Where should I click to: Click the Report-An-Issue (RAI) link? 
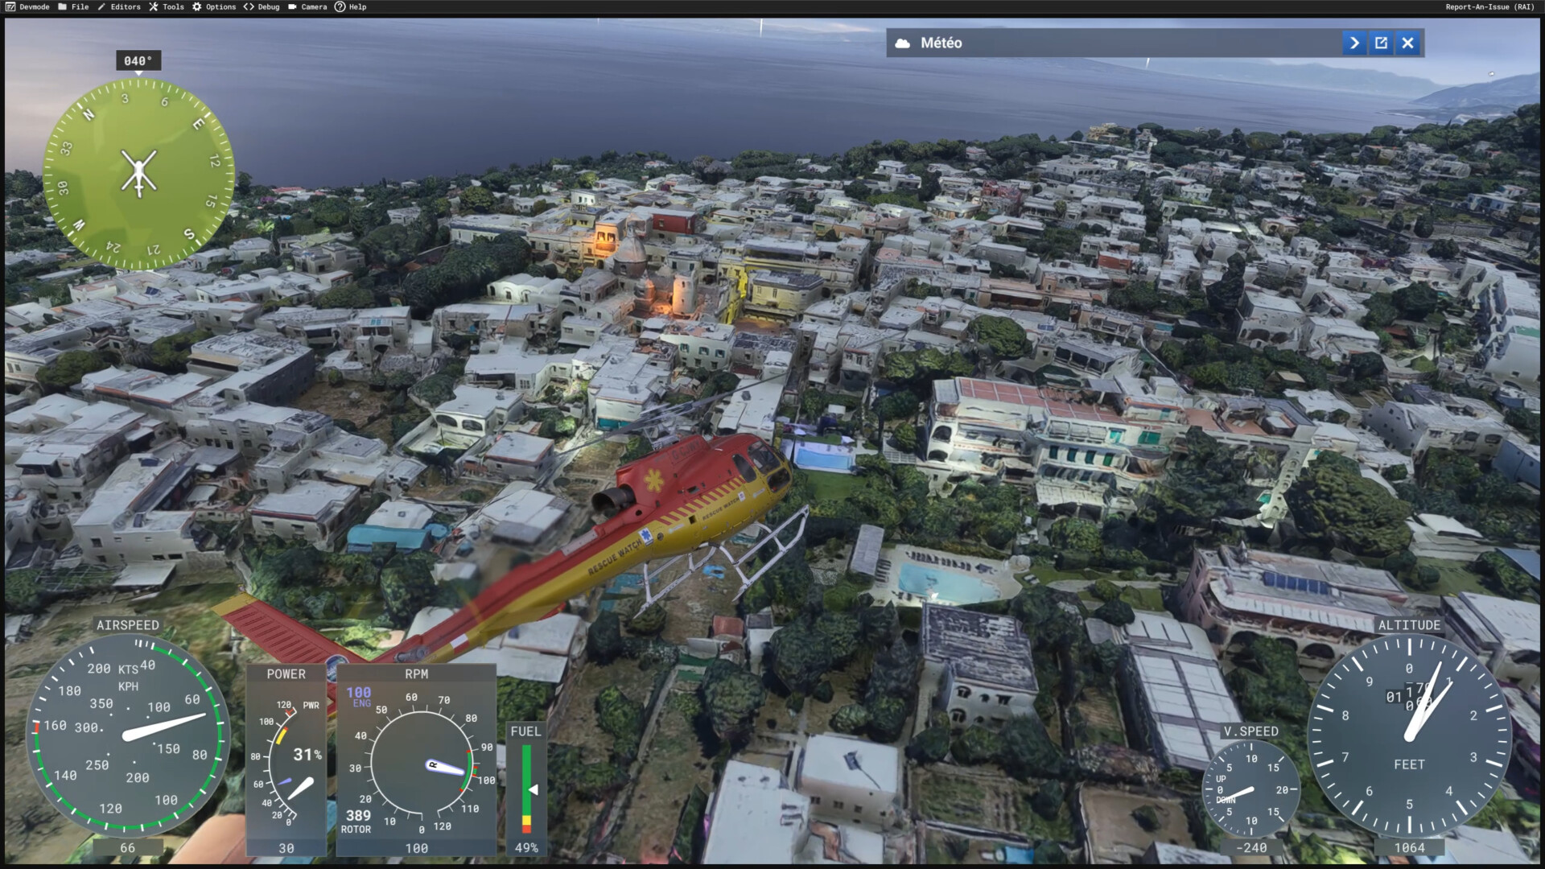coord(1489,6)
